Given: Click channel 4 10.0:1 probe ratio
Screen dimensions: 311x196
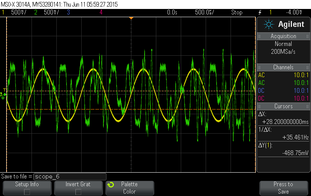Looking at the screenshot, I should point(301,99).
